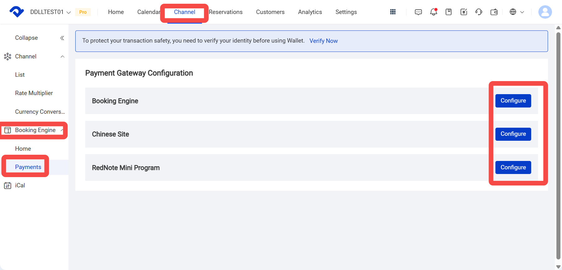Open the Settings top tab
The image size is (562, 270).
pyautogui.click(x=346, y=12)
